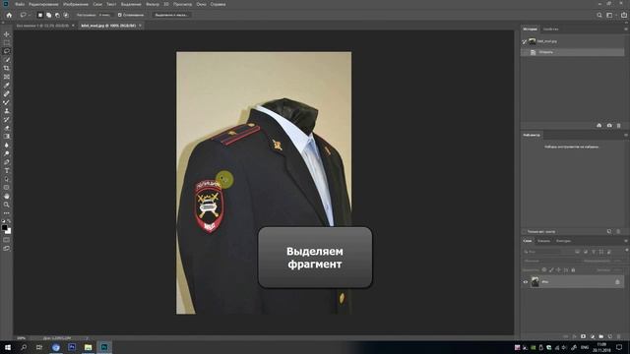The width and height of the screenshot is (630, 354).
Task: Select the Blur tool
Action: point(7,145)
